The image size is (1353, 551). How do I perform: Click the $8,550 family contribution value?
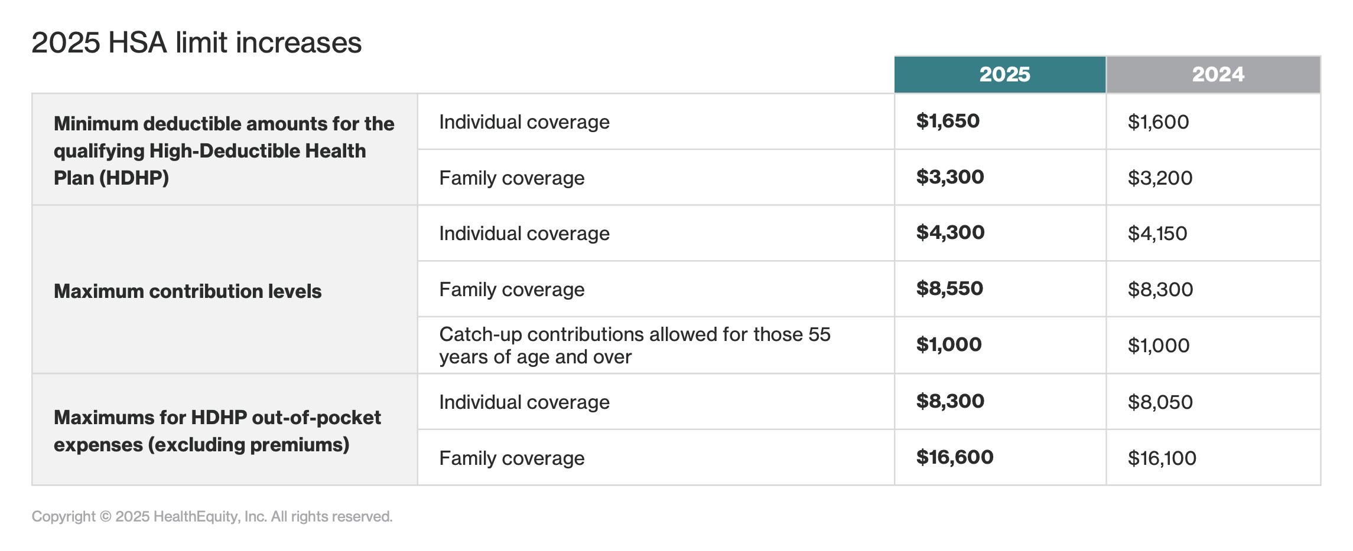[x=949, y=288]
